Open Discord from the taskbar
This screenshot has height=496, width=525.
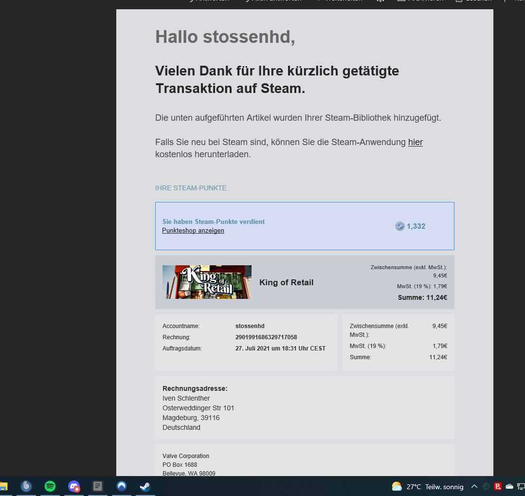(74, 486)
